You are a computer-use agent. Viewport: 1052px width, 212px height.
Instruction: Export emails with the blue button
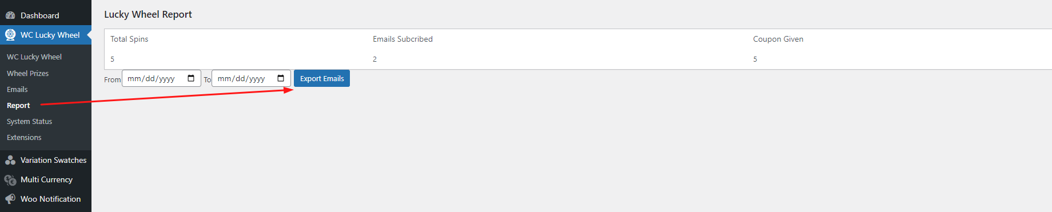click(322, 78)
